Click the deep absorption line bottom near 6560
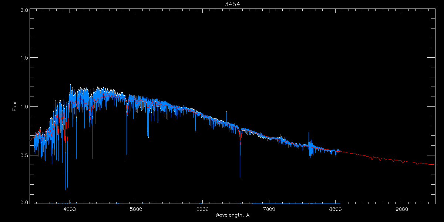This screenshot has height=222, width=444. click(240, 177)
